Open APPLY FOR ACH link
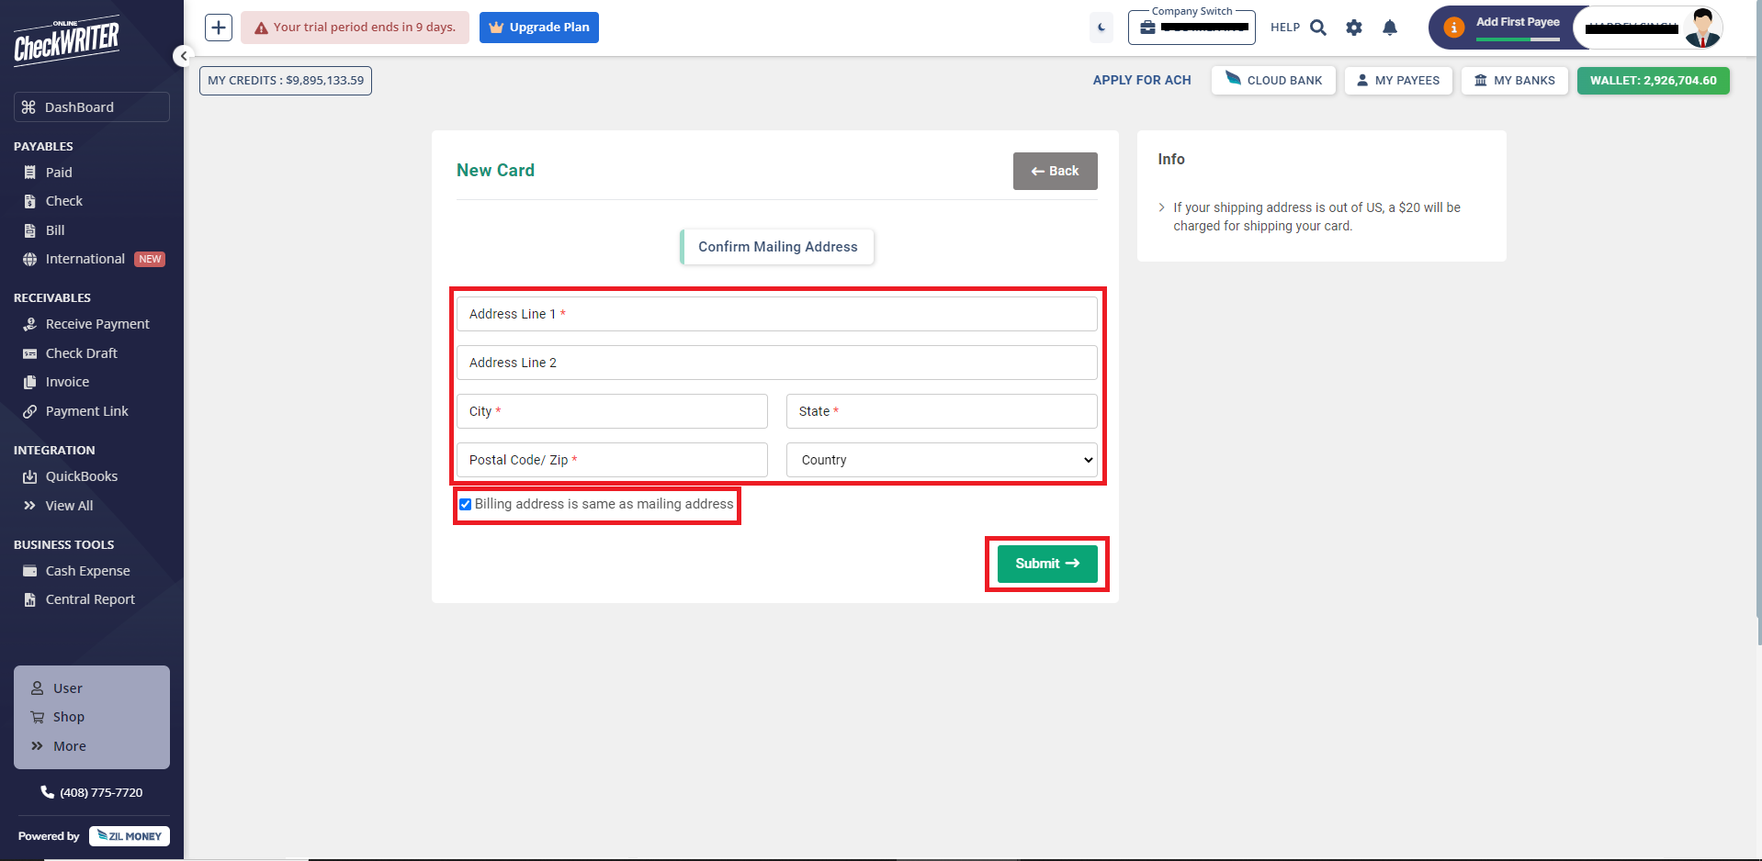Viewport: 1762px width, 861px height. coord(1142,81)
